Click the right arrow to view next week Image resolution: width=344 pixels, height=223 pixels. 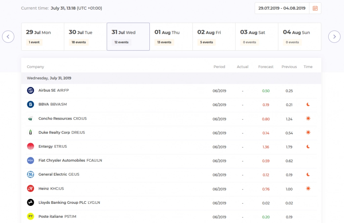coord(334,37)
